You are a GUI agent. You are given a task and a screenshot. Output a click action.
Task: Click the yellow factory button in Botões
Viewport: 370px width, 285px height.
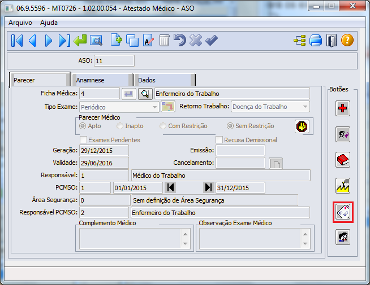coord(343,186)
